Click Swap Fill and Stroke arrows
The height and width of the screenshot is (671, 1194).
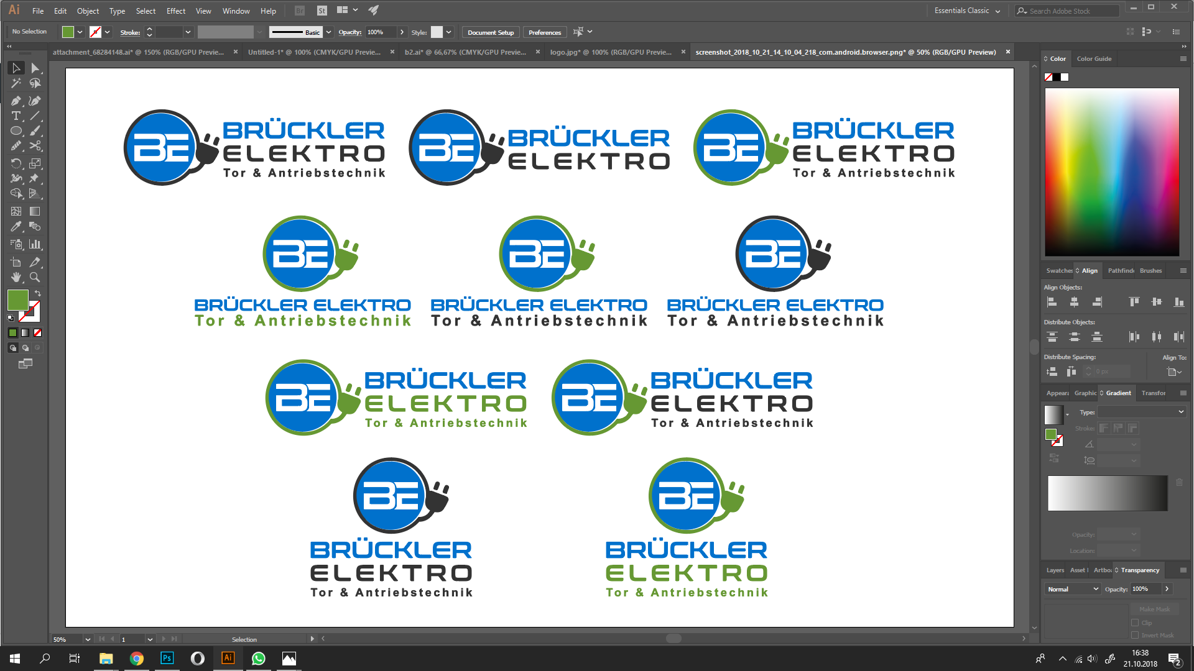pos(38,293)
